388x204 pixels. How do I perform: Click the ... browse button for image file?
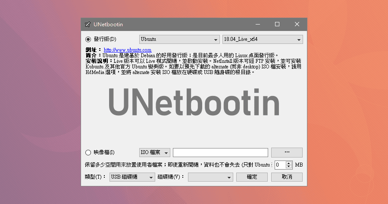click(x=287, y=152)
